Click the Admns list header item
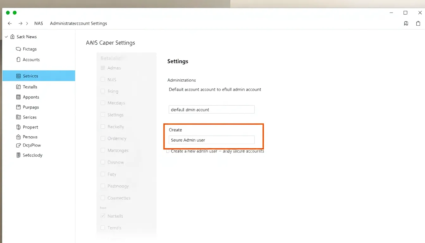 (114, 68)
